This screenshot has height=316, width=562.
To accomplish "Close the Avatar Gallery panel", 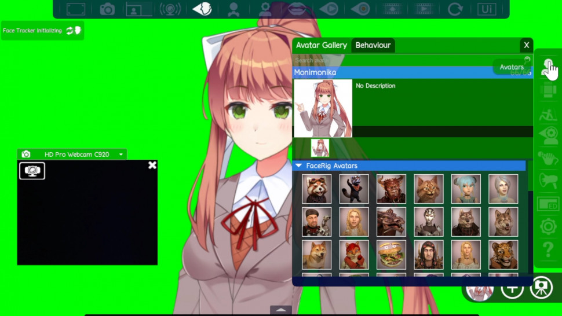I will (x=526, y=45).
